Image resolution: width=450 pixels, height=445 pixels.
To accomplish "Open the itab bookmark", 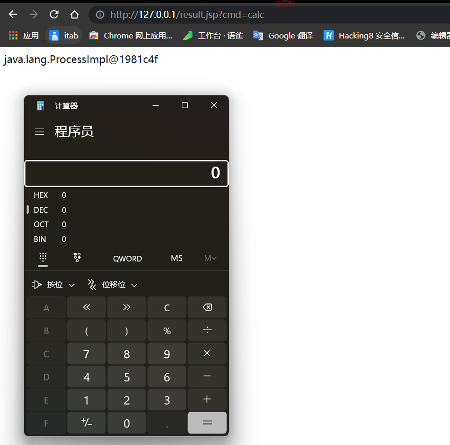I will 63,36.
